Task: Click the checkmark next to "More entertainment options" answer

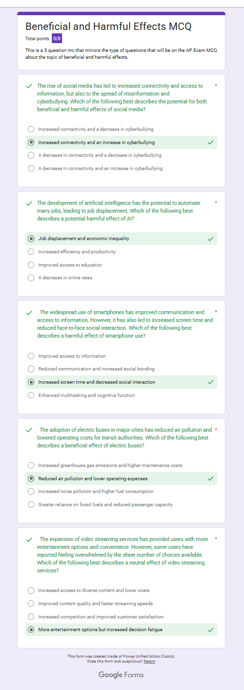Action: (x=211, y=630)
